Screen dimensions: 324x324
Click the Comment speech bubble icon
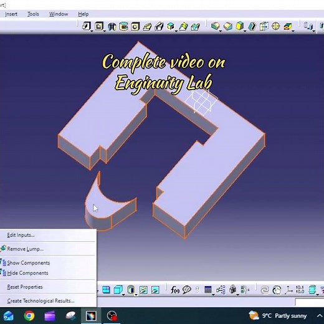187,290
